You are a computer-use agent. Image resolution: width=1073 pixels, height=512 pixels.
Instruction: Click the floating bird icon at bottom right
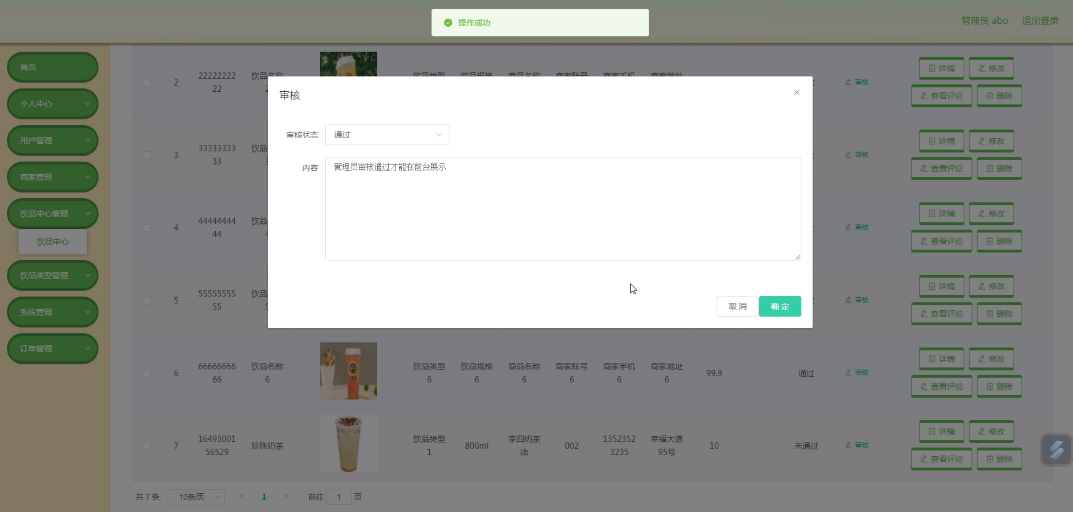pyautogui.click(x=1056, y=450)
